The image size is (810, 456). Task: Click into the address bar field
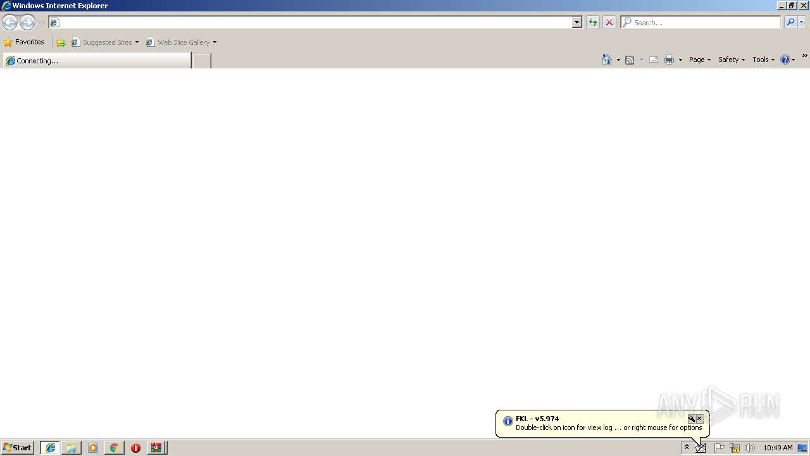[310, 22]
